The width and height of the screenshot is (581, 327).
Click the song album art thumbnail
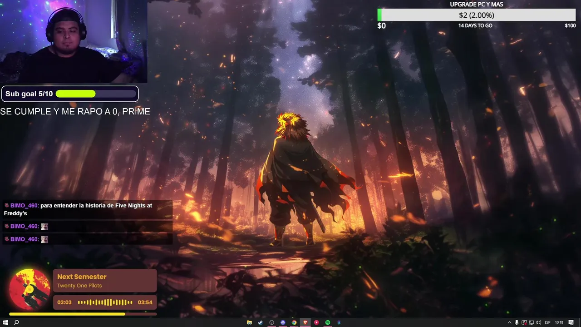(30, 289)
